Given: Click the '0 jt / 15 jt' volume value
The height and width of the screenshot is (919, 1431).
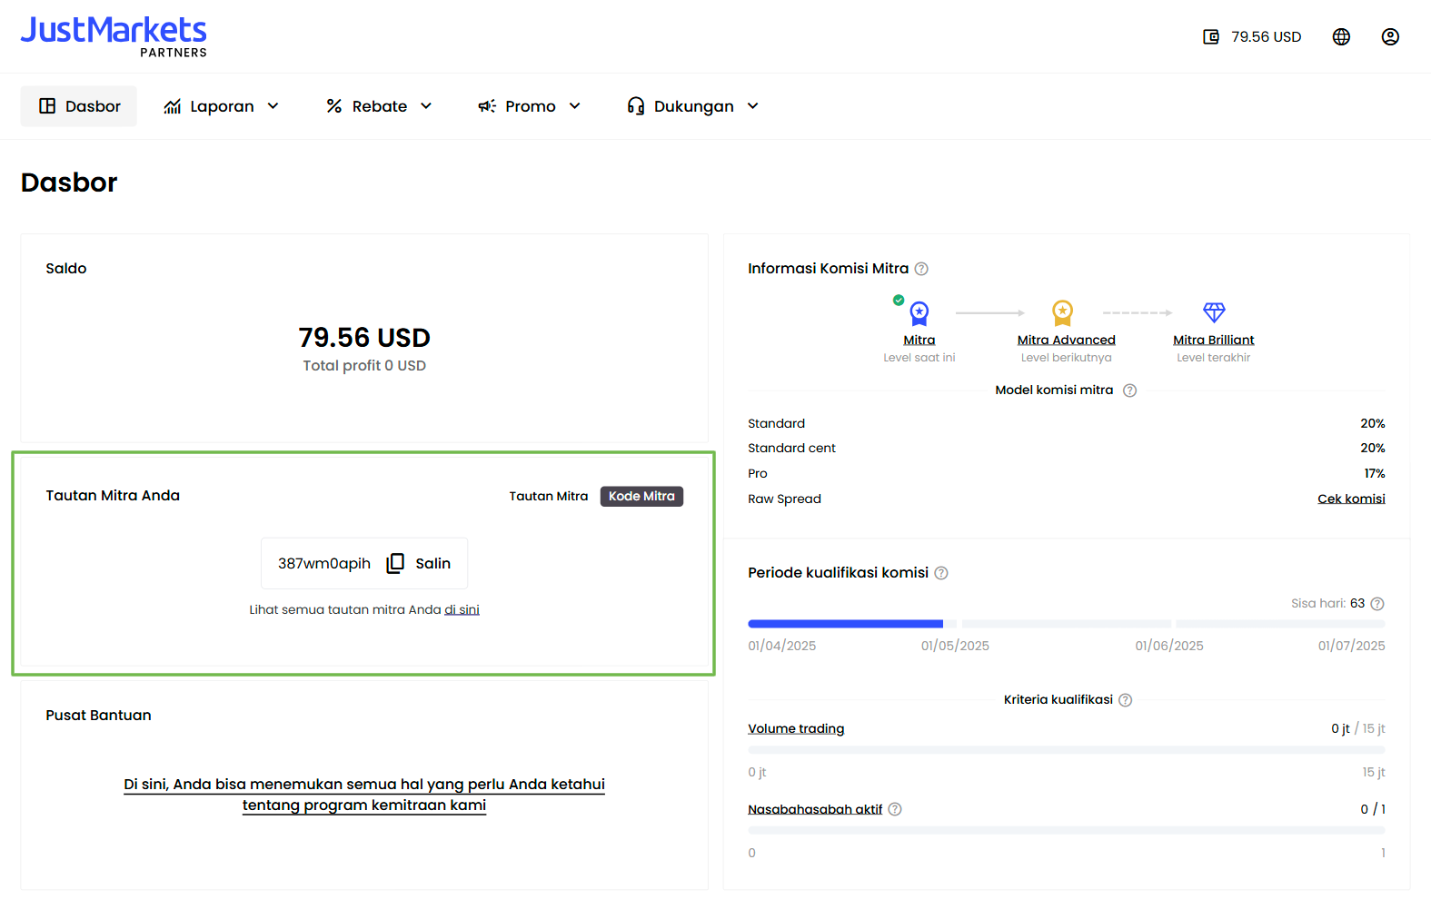Looking at the screenshot, I should click(x=1358, y=728).
